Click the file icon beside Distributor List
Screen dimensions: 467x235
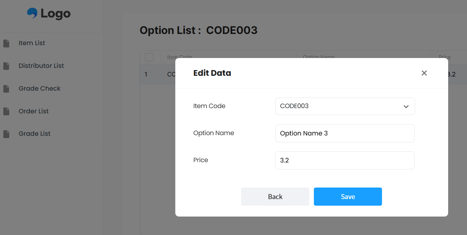[x=6, y=66]
